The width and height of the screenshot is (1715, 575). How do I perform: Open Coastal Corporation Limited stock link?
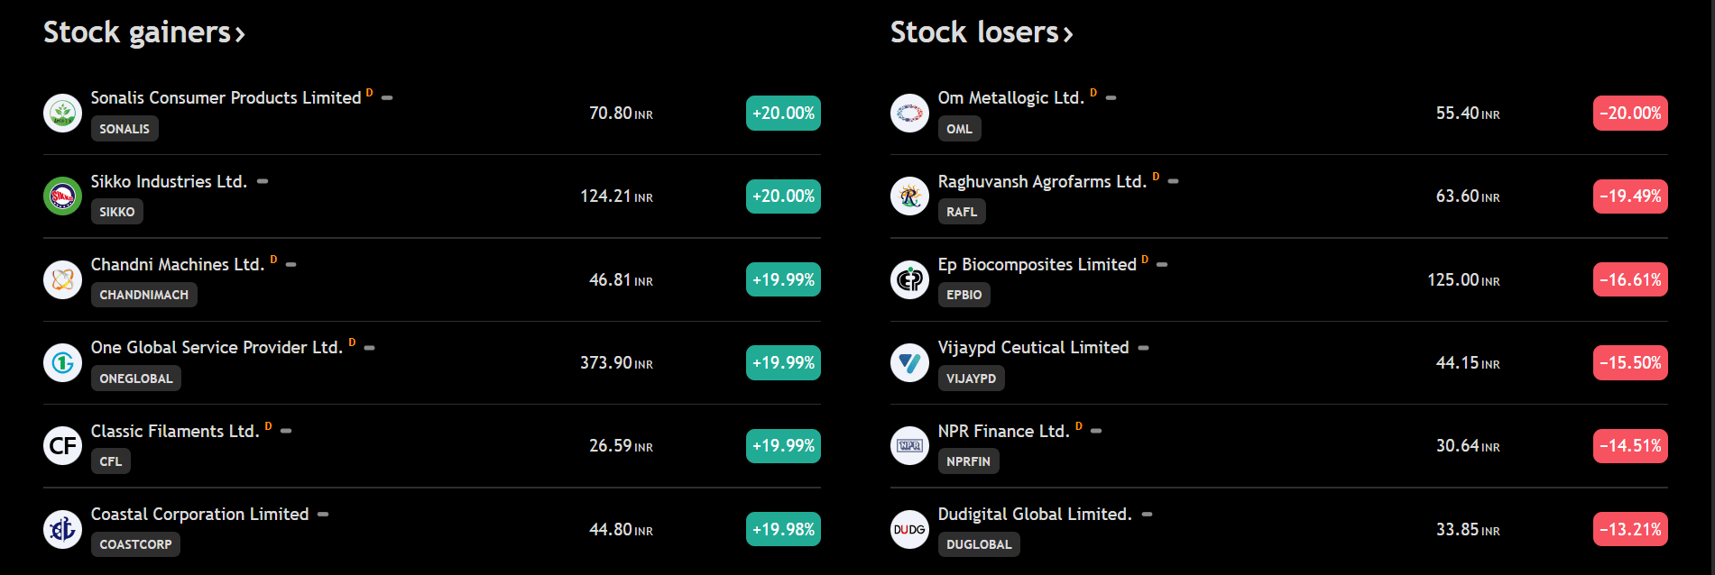(x=199, y=514)
